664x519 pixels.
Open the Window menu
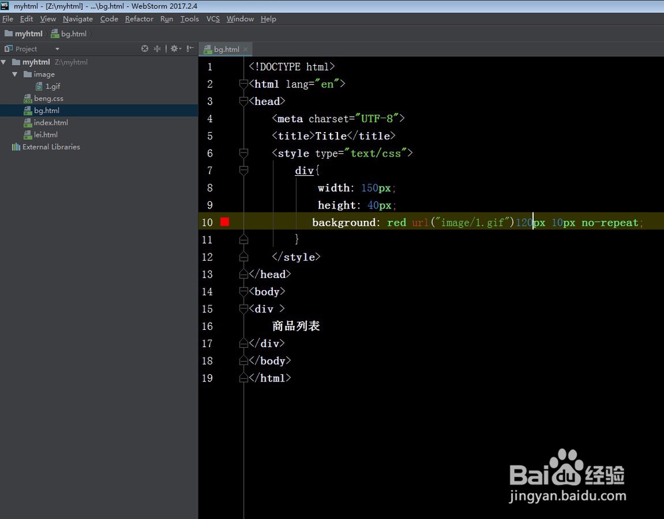click(240, 19)
